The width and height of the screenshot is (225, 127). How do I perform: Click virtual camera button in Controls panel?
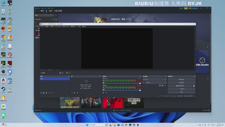coord(180,86)
